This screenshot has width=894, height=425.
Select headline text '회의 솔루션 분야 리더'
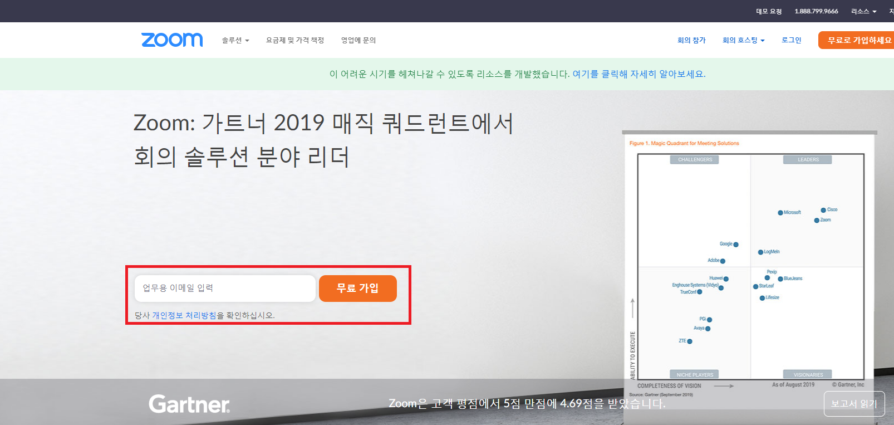point(242,157)
